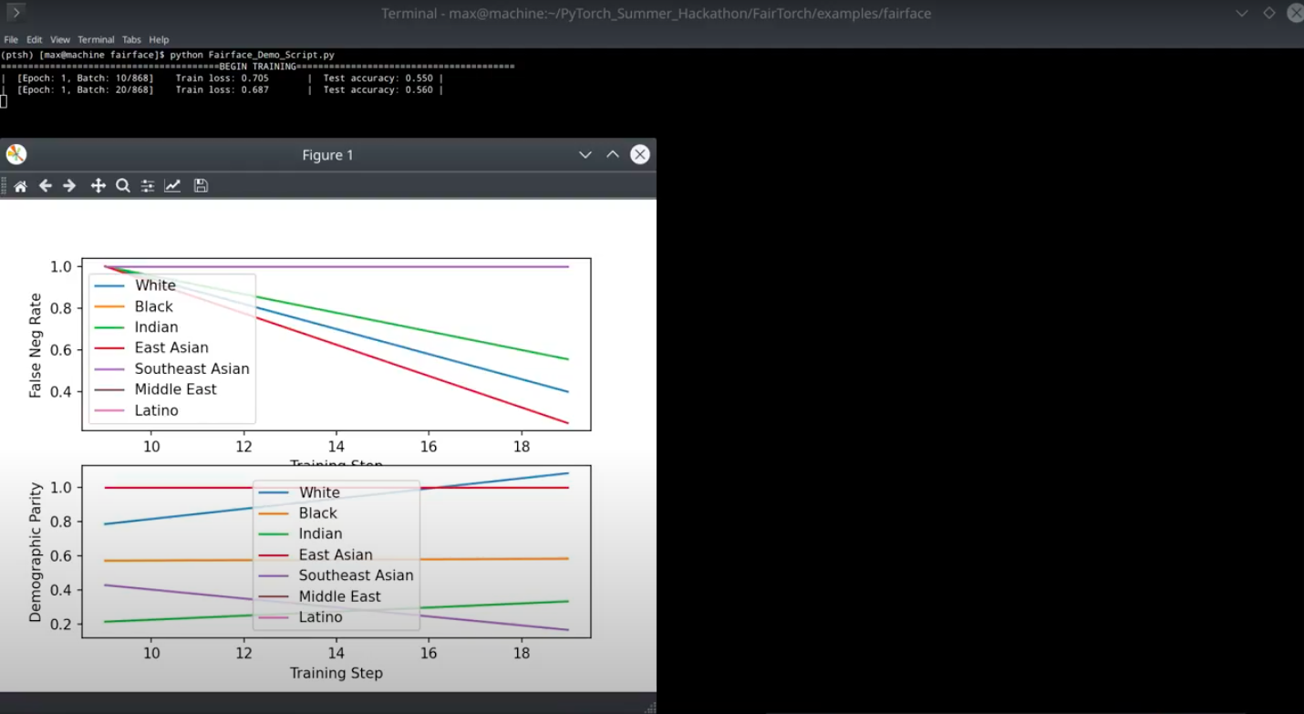1304x714 pixels.
Task: Click the Batch: 20/868 terminal line
Action: pyautogui.click(x=223, y=90)
